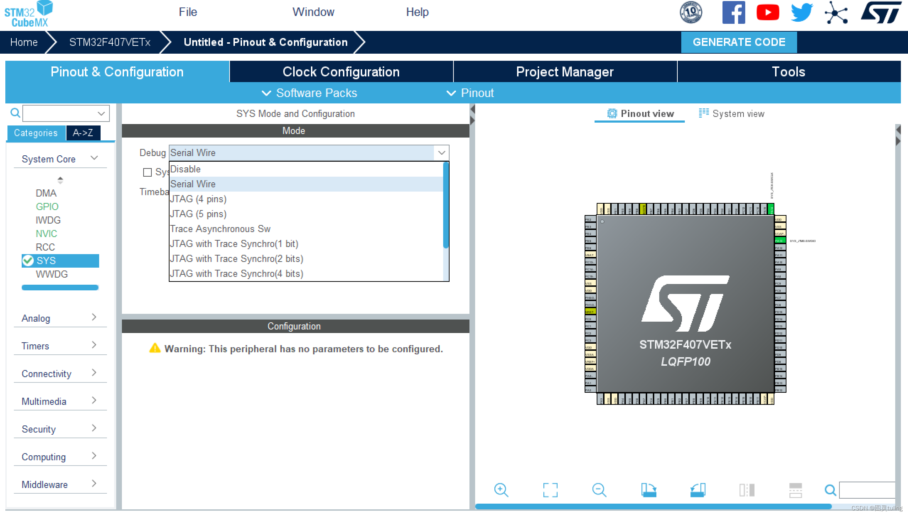Click the fit-to-screen frame icon
Screen dimensions: 908x515
tap(550, 490)
